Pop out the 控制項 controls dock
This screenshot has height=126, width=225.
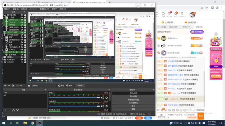[153, 90]
